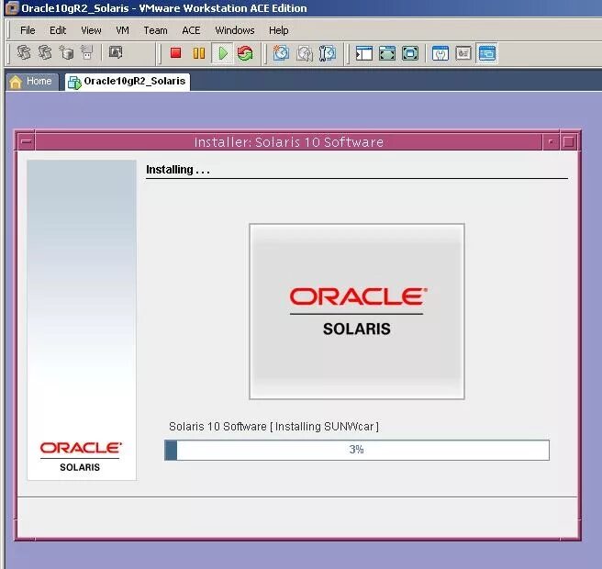Viewport: 602px width, 569px height.
Task: Select the Oracle10gR2_Solaris tab
Action: coord(128,82)
